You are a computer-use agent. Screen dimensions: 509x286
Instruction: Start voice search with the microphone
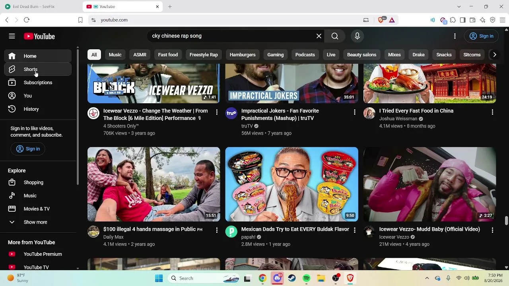pos(357,36)
